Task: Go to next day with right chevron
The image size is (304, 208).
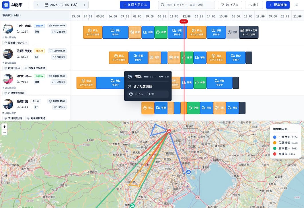Action: [84, 5]
